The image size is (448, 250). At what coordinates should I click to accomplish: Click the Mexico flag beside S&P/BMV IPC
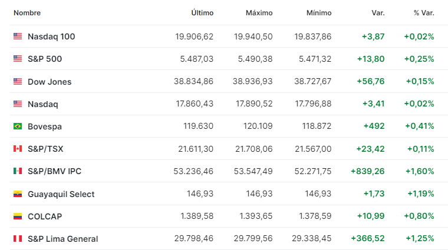[18, 171]
